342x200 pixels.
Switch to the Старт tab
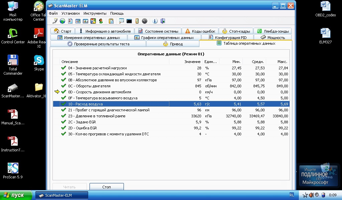[62, 31]
